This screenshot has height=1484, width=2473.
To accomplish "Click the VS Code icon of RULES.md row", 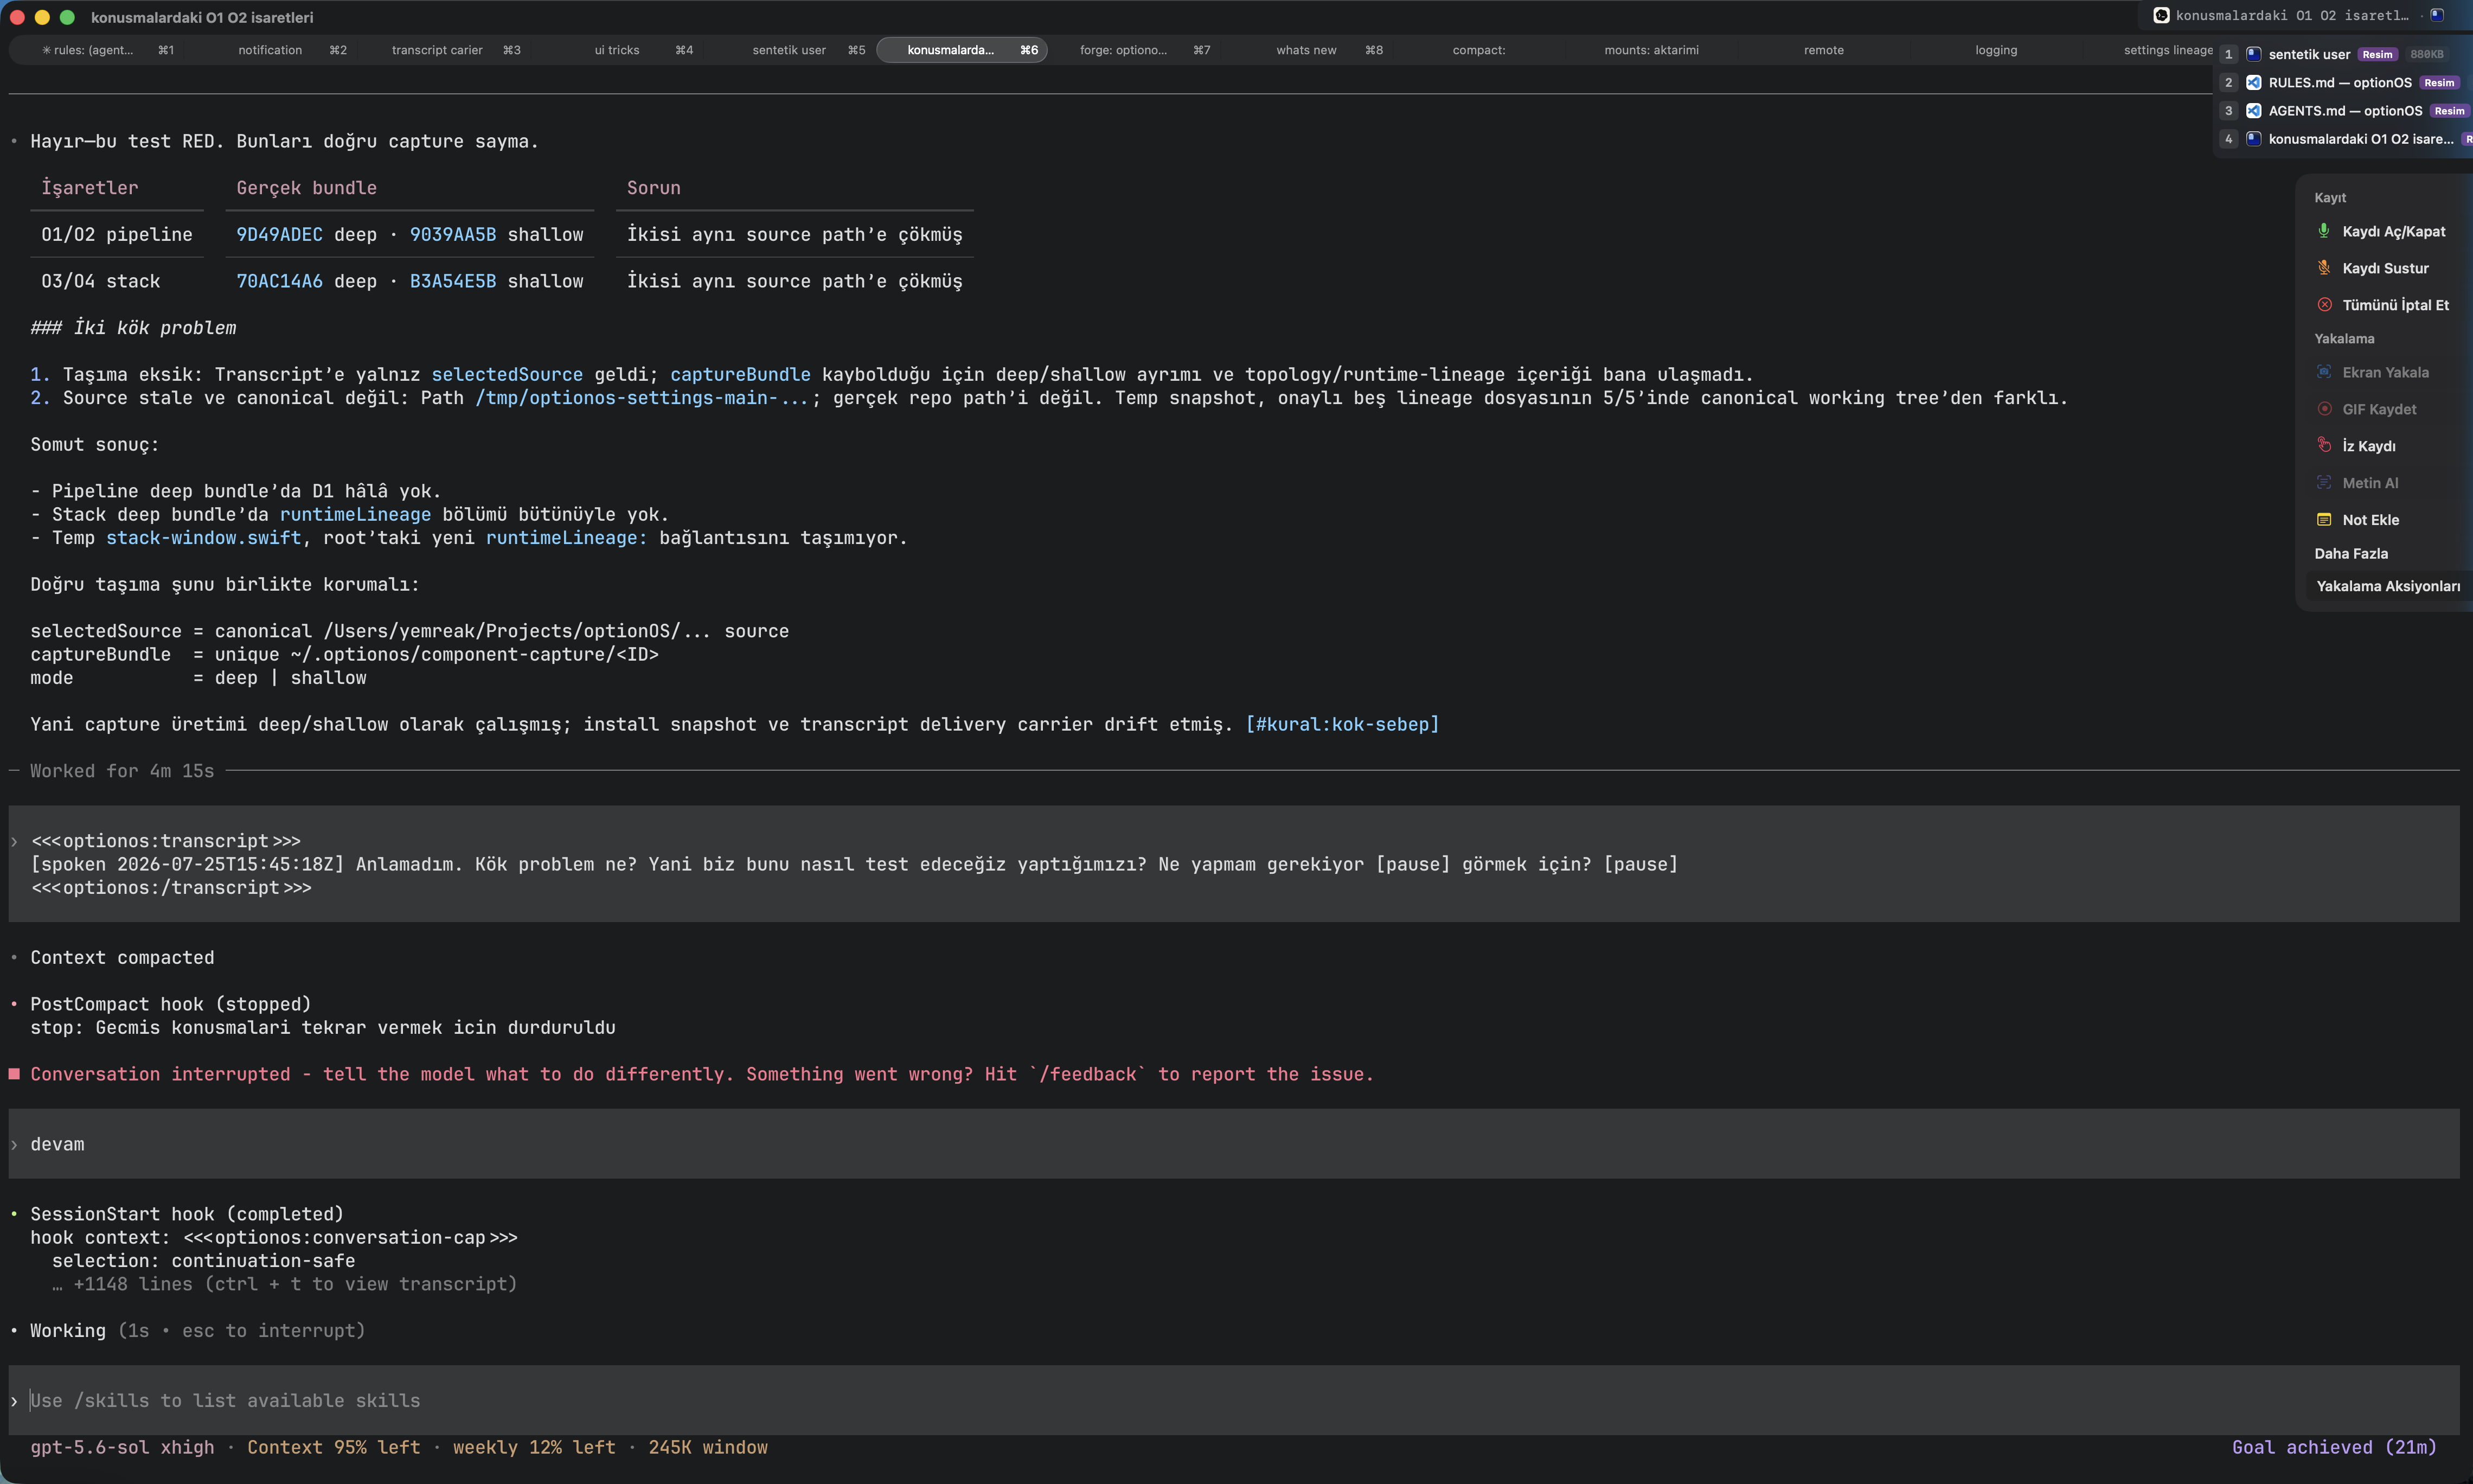I will pyautogui.click(x=2253, y=82).
